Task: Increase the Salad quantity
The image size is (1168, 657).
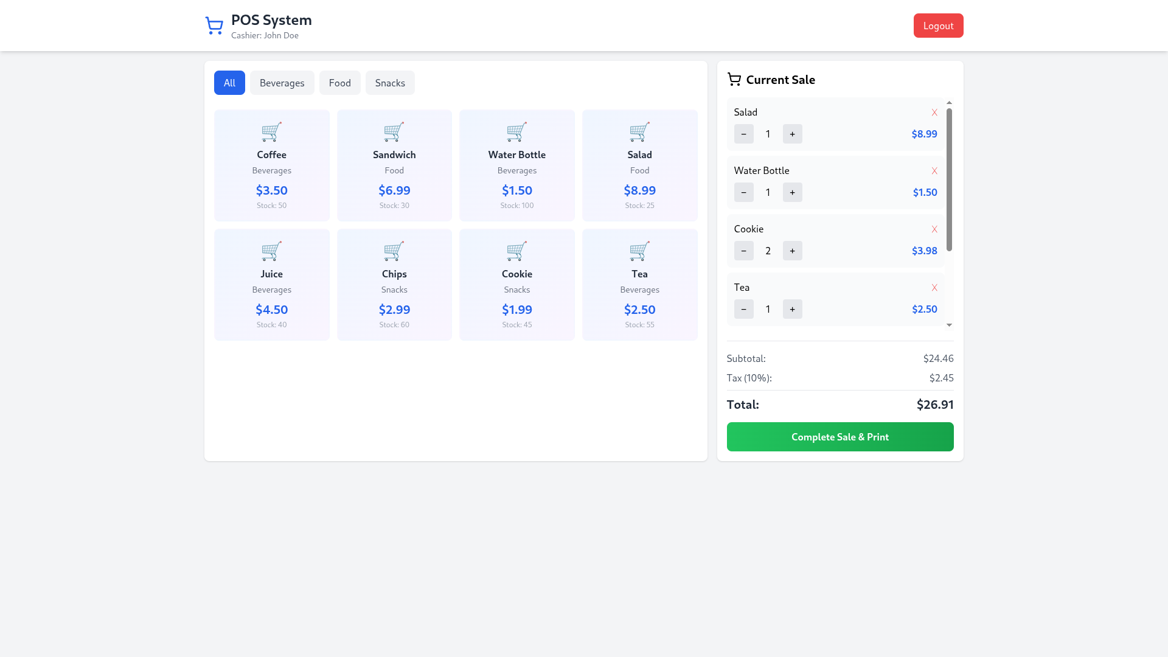Action: [792, 134]
